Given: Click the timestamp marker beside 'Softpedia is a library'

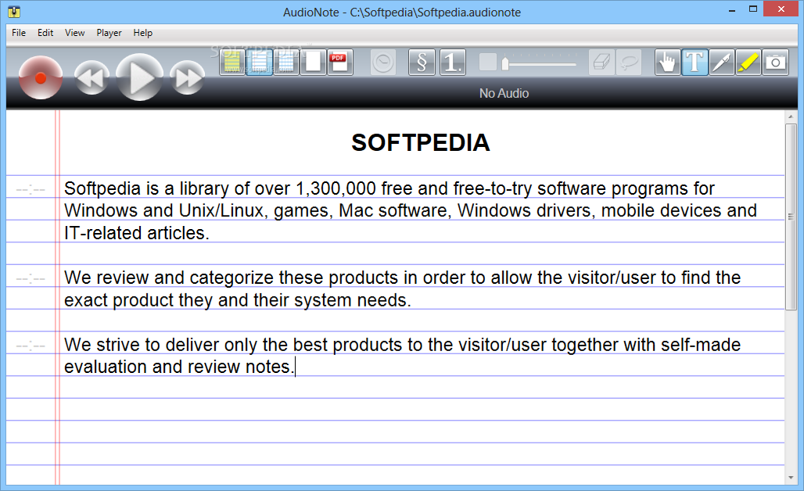Looking at the screenshot, I should [31, 190].
